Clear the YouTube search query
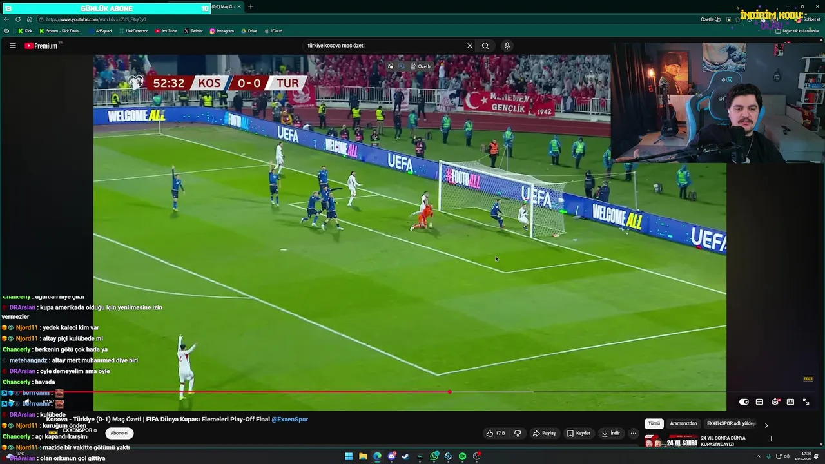This screenshot has height=464, width=825. pyautogui.click(x=470, y=46)
